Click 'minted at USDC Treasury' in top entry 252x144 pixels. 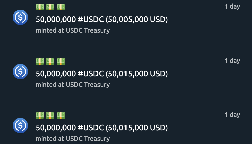[73, 30]
